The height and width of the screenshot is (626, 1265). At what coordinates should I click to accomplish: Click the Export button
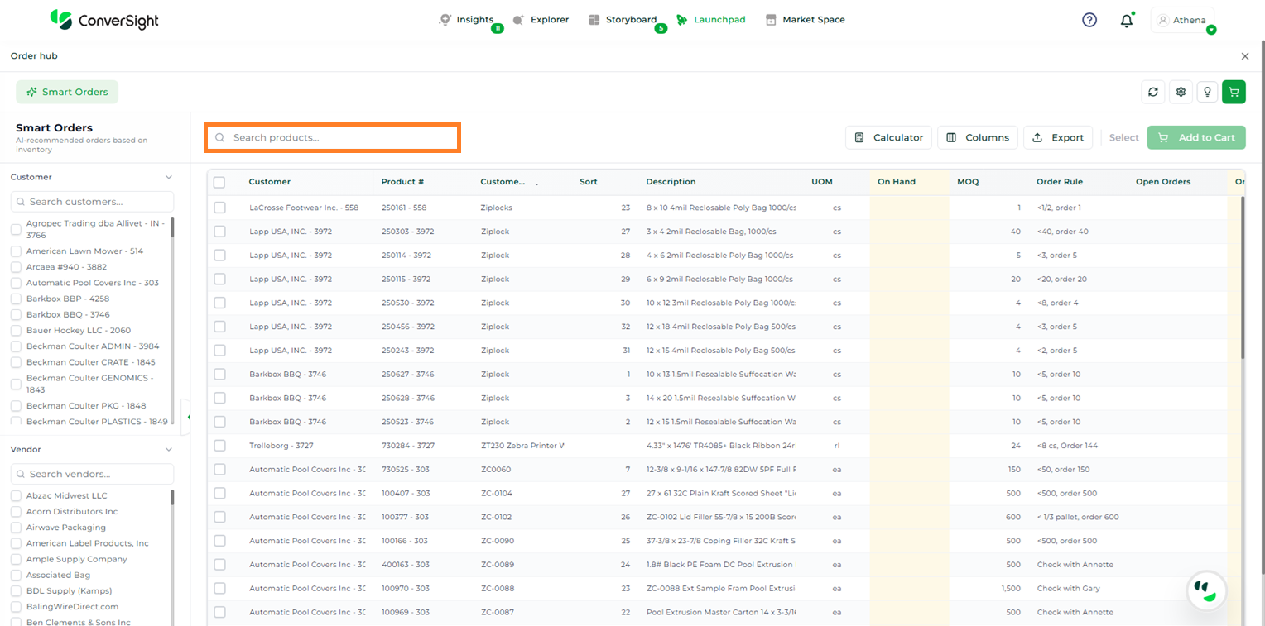click(x=1058, y=137)
